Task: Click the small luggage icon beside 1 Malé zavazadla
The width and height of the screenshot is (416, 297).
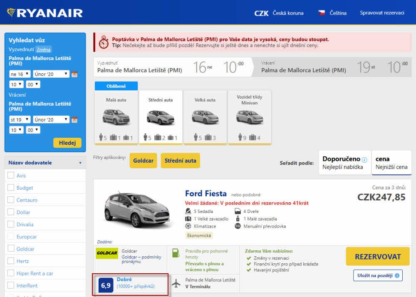Action: point(238,218)
